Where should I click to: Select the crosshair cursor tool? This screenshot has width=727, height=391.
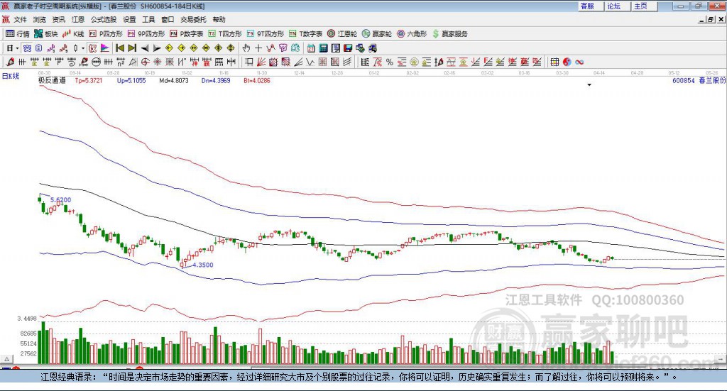[x=258, y=48]
